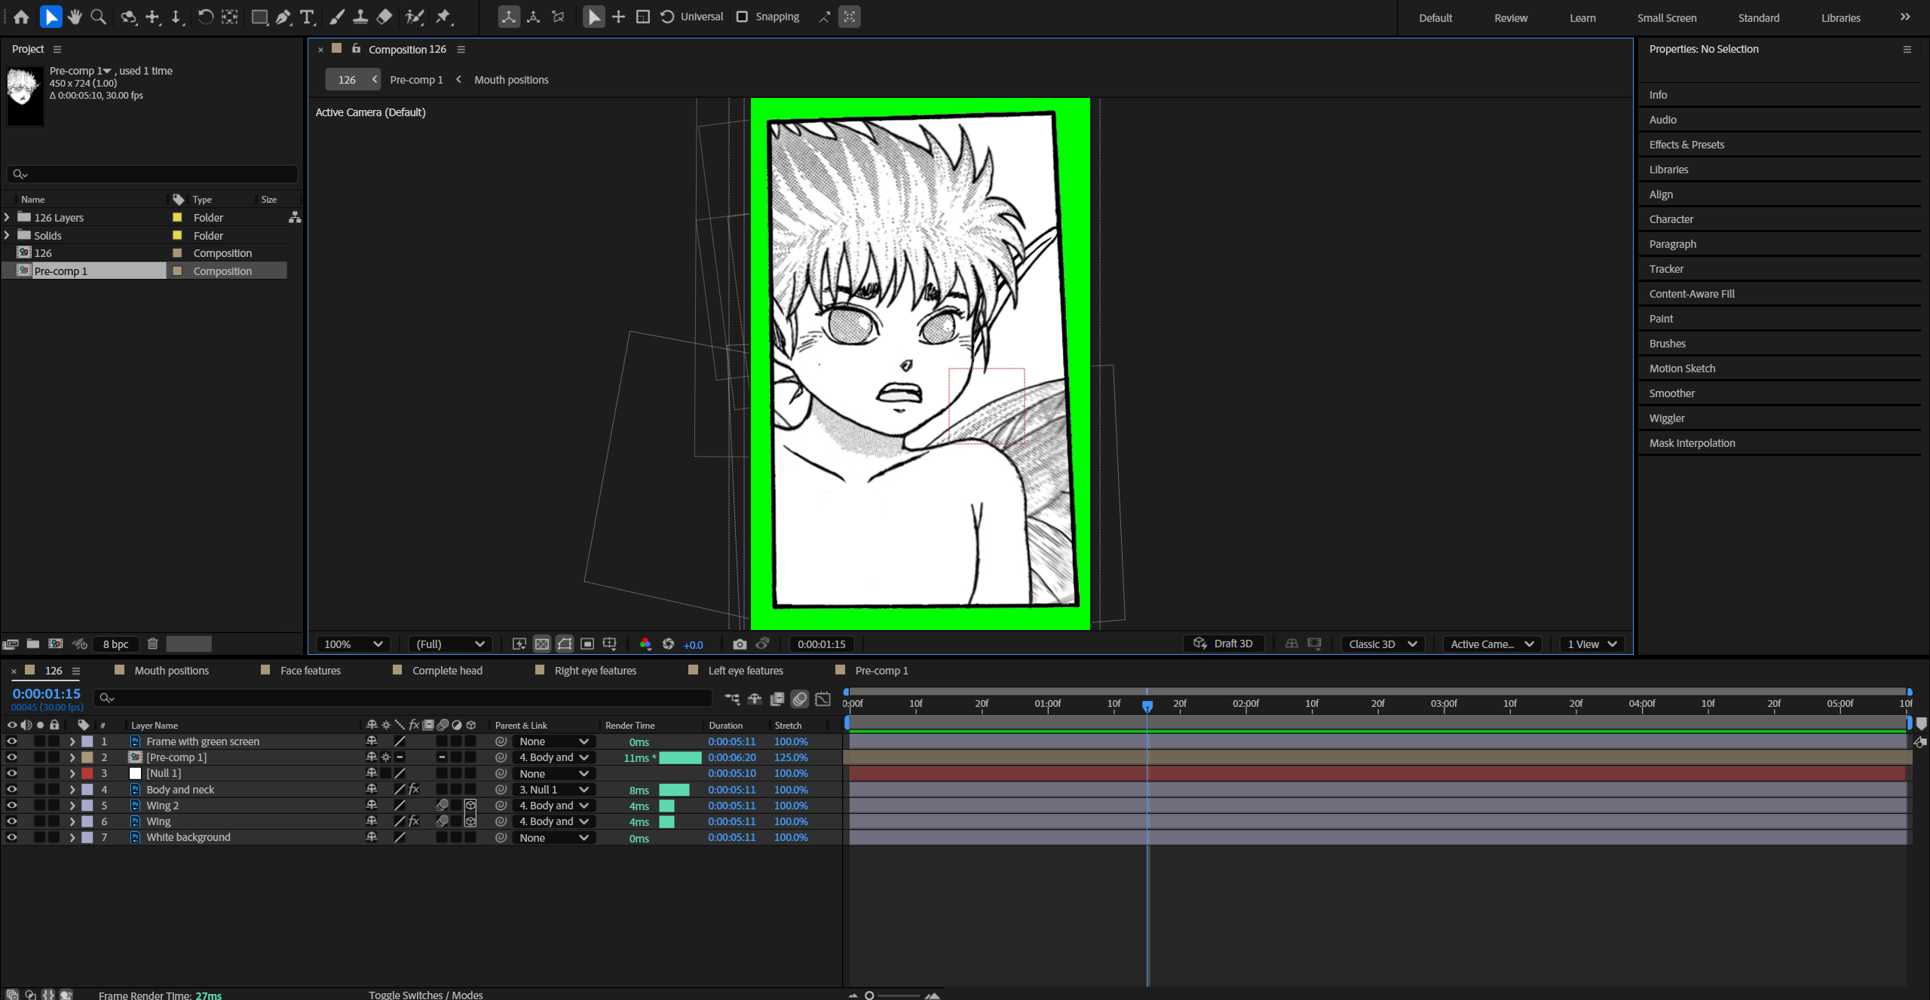The image size is (1930, 1000).
Task: Click the Pre-comp 1 thumbnail preview
Action: coord(25,95)
